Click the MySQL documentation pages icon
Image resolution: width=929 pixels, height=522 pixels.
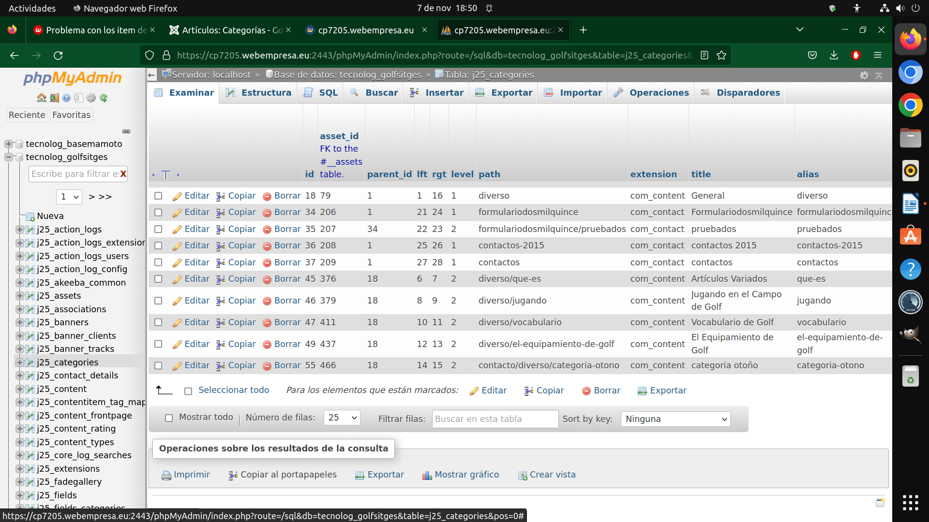pyautogui.click(x=78, y=98)
